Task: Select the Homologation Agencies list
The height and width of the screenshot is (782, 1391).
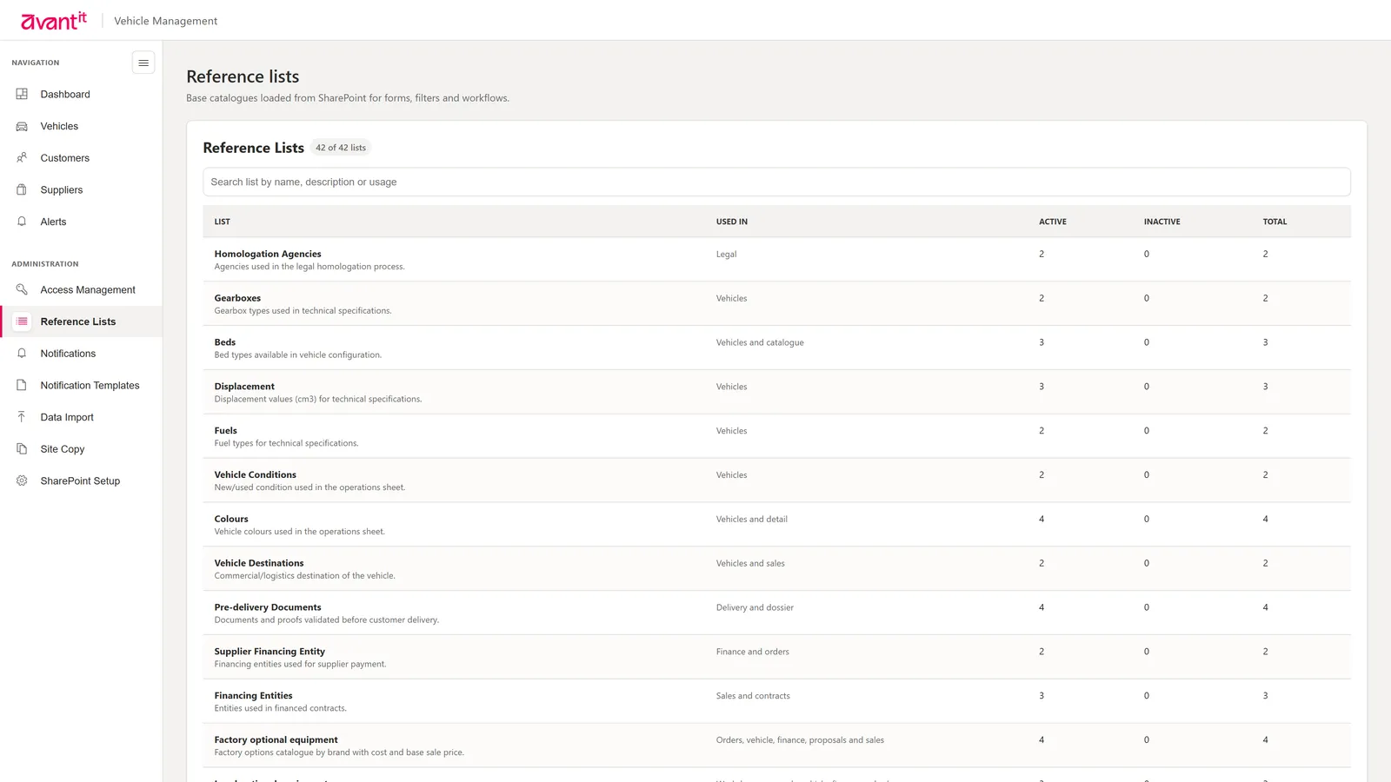Action: [x=776, y=260]
